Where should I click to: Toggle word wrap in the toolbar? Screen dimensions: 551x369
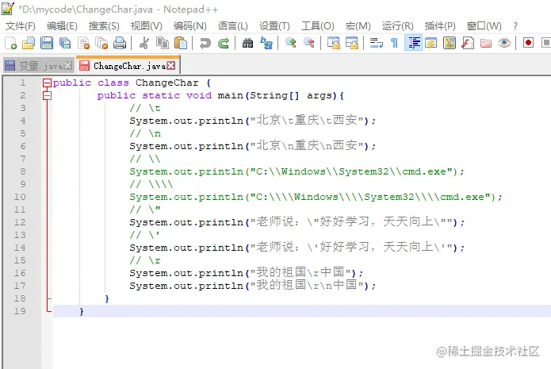tap(377, 43)
